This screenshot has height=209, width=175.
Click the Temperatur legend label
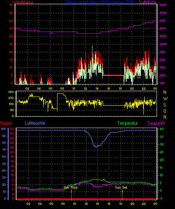click(x=127, y=123)
